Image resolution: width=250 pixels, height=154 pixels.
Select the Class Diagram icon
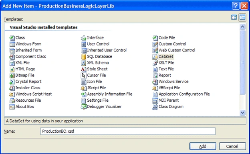point(155,107)
